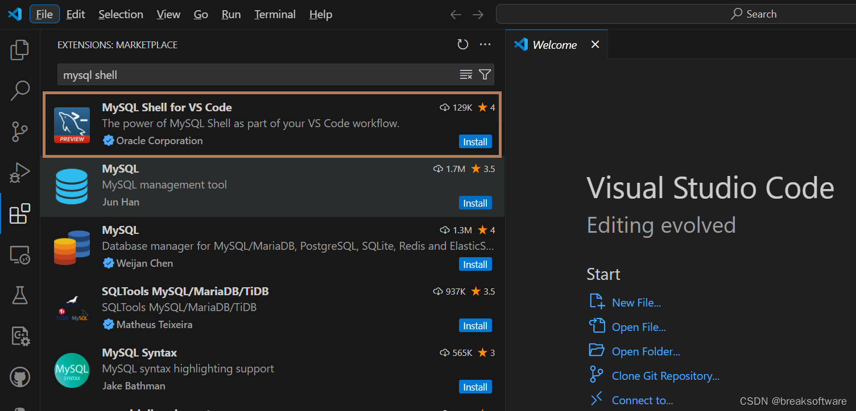Open the Edit menu
856x411 pixels.
click(x=76, y=14)
